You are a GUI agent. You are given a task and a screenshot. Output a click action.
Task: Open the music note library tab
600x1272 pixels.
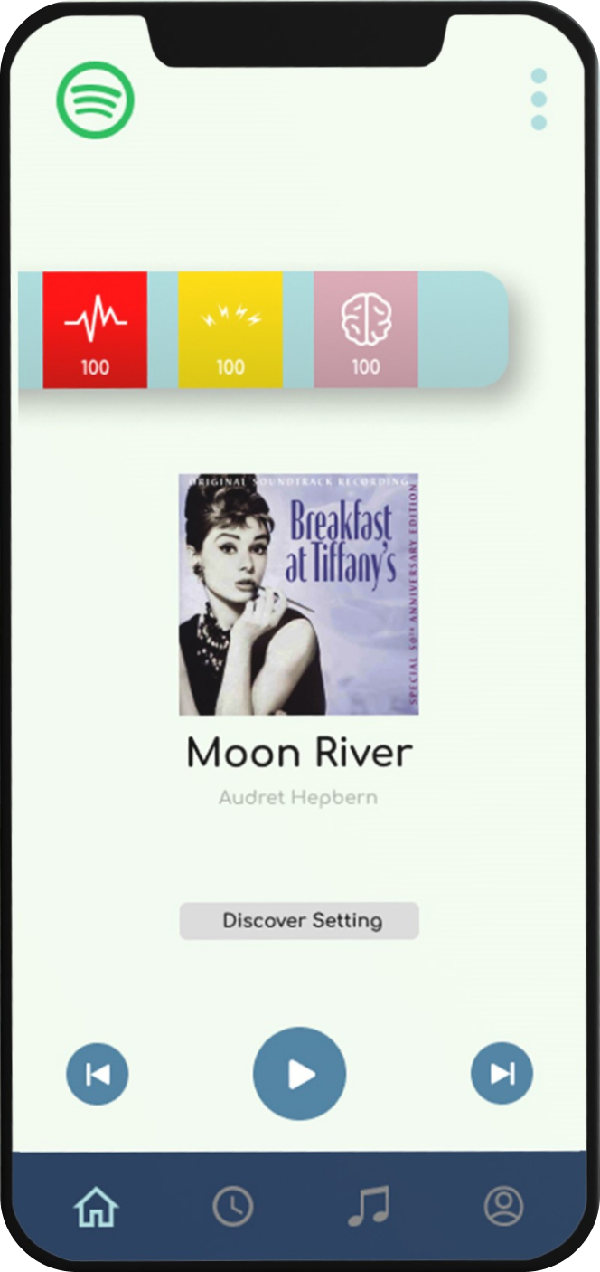369,1206
